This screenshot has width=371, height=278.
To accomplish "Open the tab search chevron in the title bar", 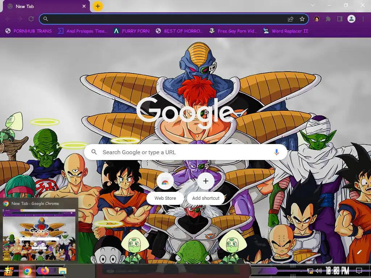I will click(313, 5).
